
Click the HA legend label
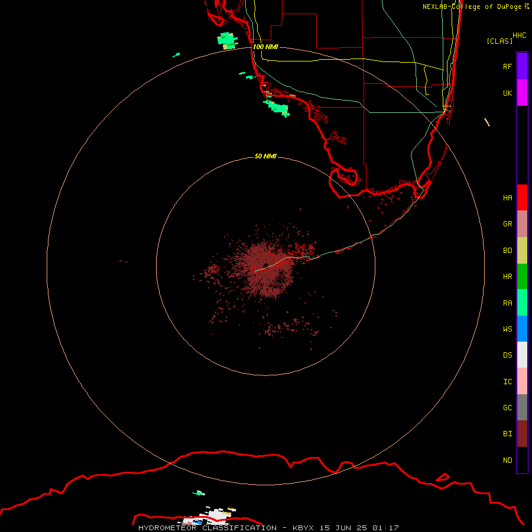pyautogui.click(x=507, y=198)
